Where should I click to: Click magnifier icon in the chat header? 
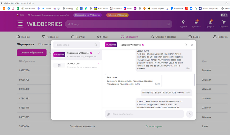coord(186,45)
